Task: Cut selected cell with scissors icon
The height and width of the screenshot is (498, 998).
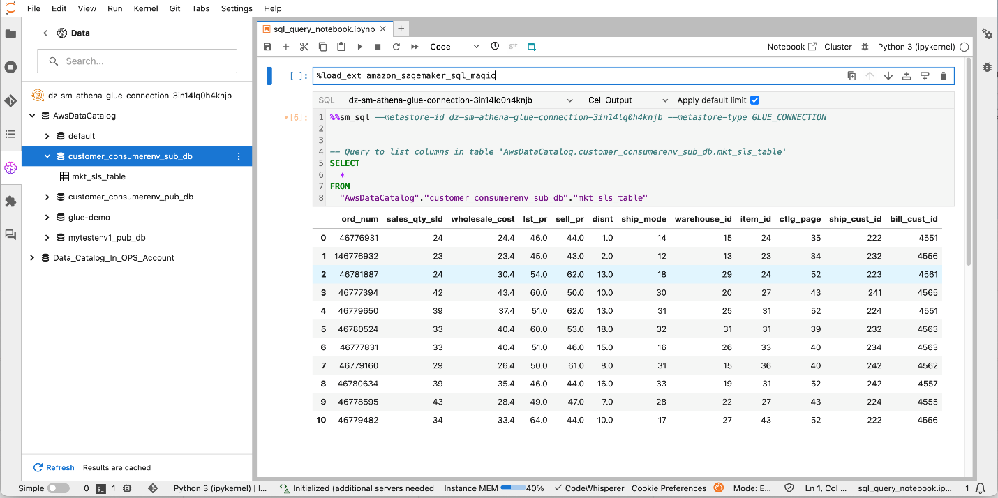Action: coord(304,47)
